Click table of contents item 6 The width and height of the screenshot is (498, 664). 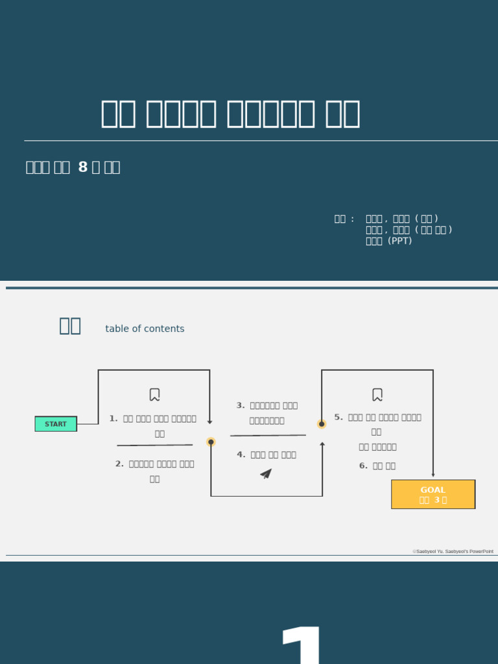tap(377, 466)
